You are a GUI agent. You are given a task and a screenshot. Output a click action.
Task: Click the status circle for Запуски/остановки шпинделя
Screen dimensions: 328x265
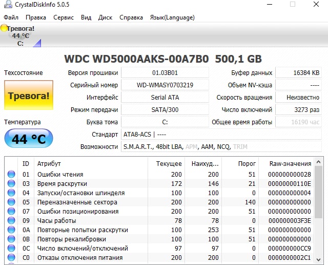11,193
